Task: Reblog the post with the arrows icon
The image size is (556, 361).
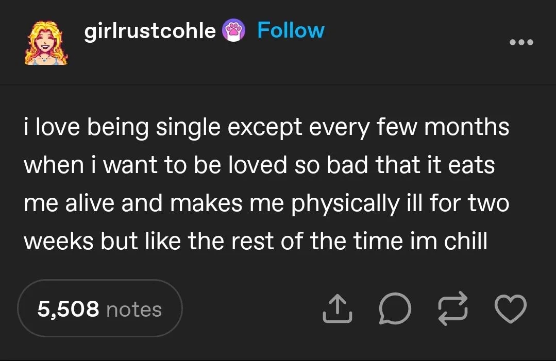Action: point(452,309)
